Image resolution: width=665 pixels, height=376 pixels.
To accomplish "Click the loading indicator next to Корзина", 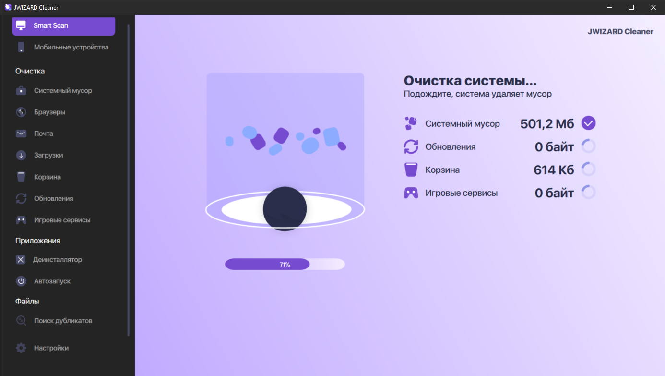I will pos(589,169).
